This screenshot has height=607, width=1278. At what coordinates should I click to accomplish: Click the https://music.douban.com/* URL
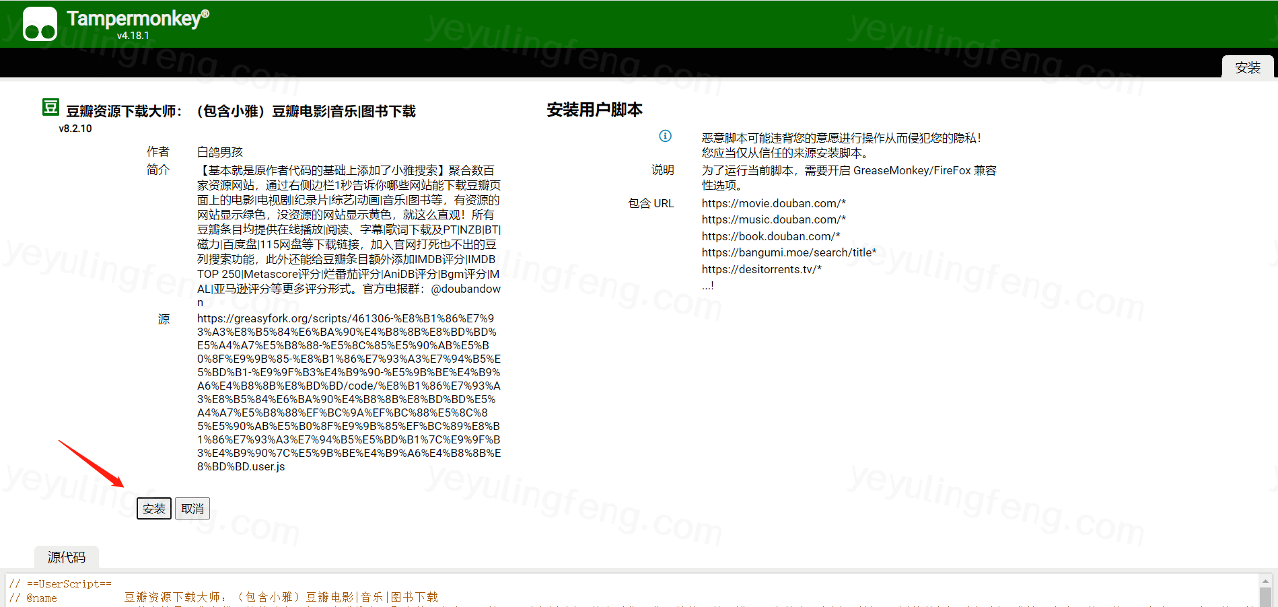(x=774, y=219)
